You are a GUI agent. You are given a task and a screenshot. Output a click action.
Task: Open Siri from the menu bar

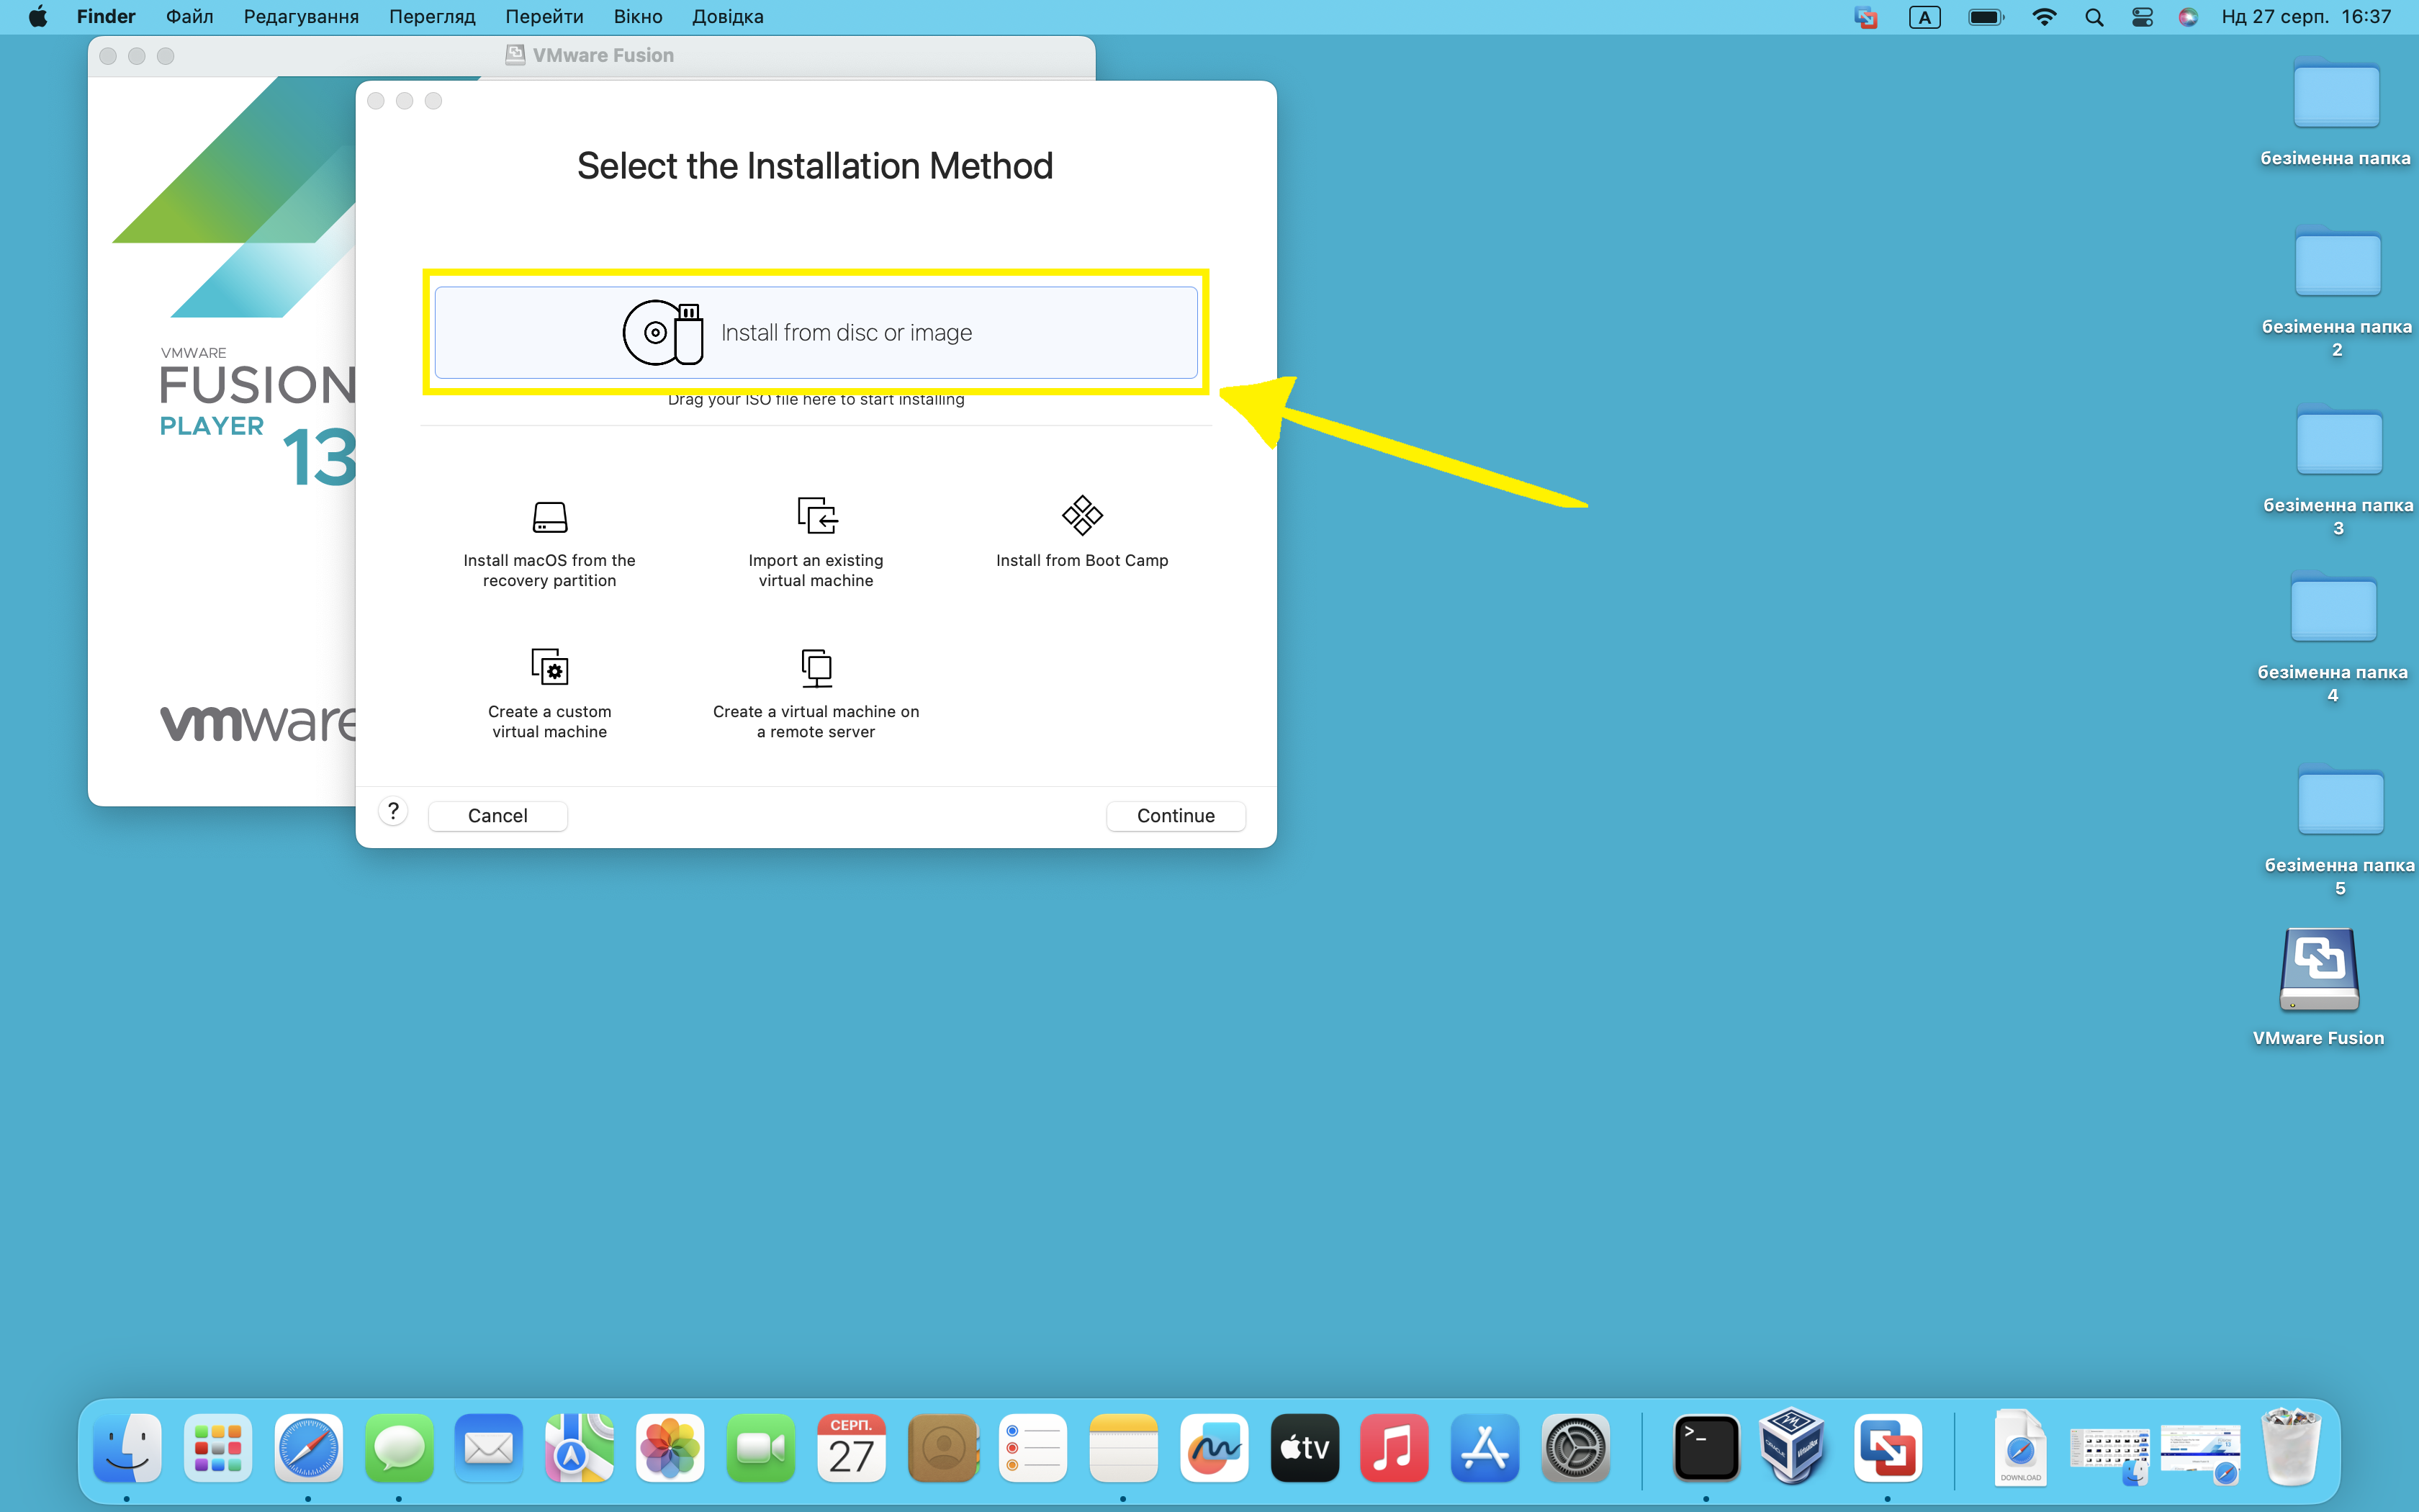click(2188, 17)
